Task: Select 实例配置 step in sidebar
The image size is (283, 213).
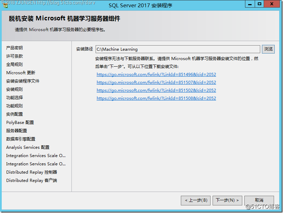Action: pyautogui.click(x=14, y=114)
